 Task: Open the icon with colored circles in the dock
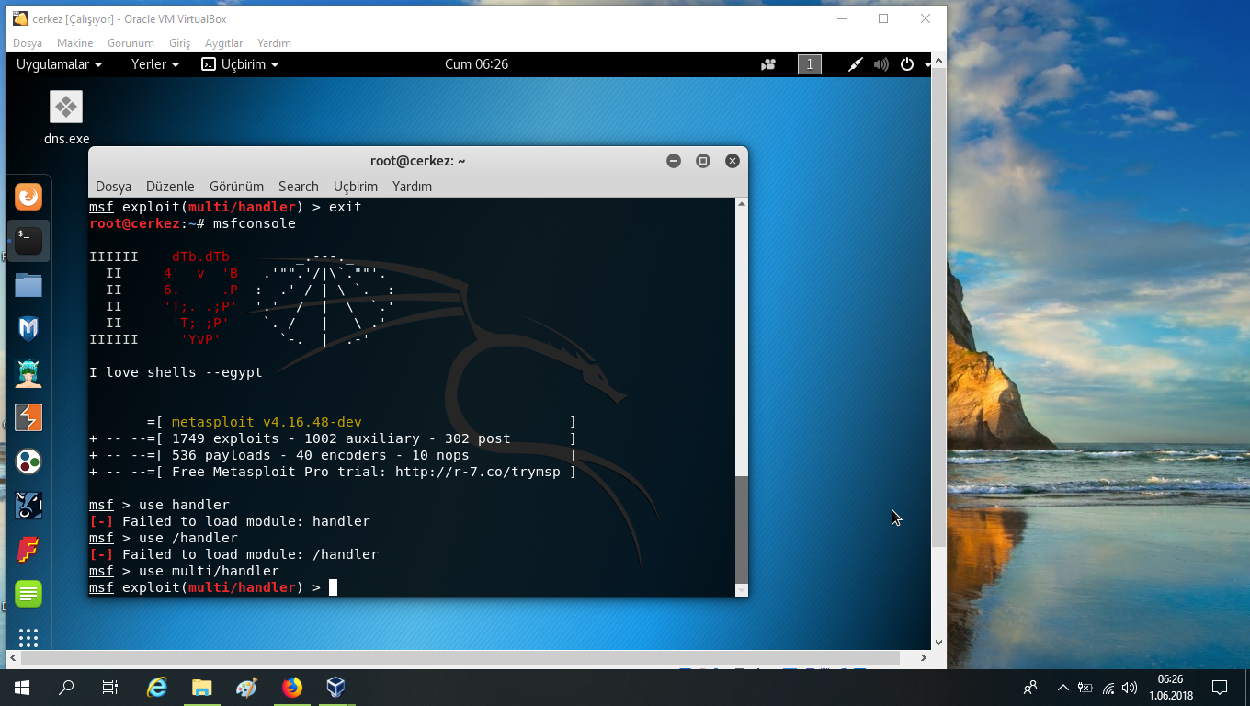pos(28,461)
